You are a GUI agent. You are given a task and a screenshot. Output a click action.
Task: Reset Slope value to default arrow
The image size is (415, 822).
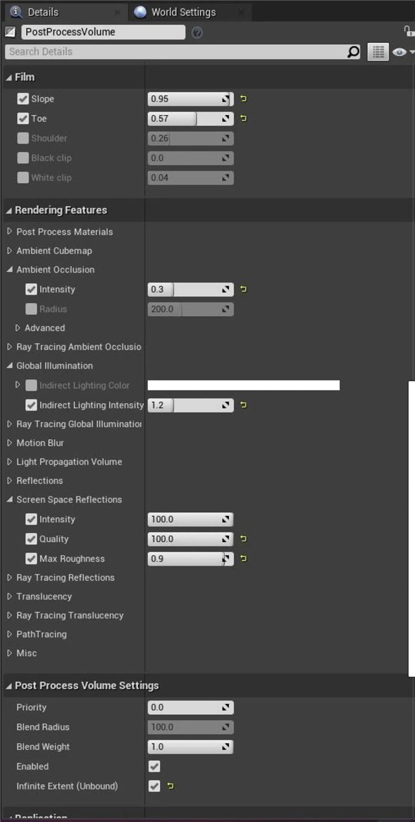[x=244, y=99]
